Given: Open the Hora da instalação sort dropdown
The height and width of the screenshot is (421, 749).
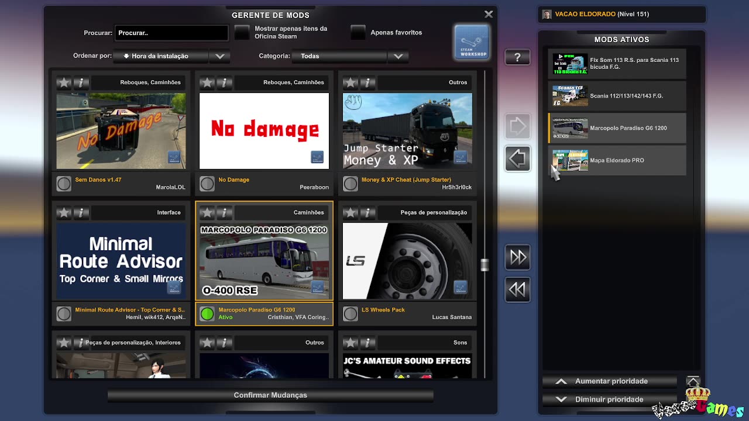Looking at the screenshot, I should pos(161,56).
